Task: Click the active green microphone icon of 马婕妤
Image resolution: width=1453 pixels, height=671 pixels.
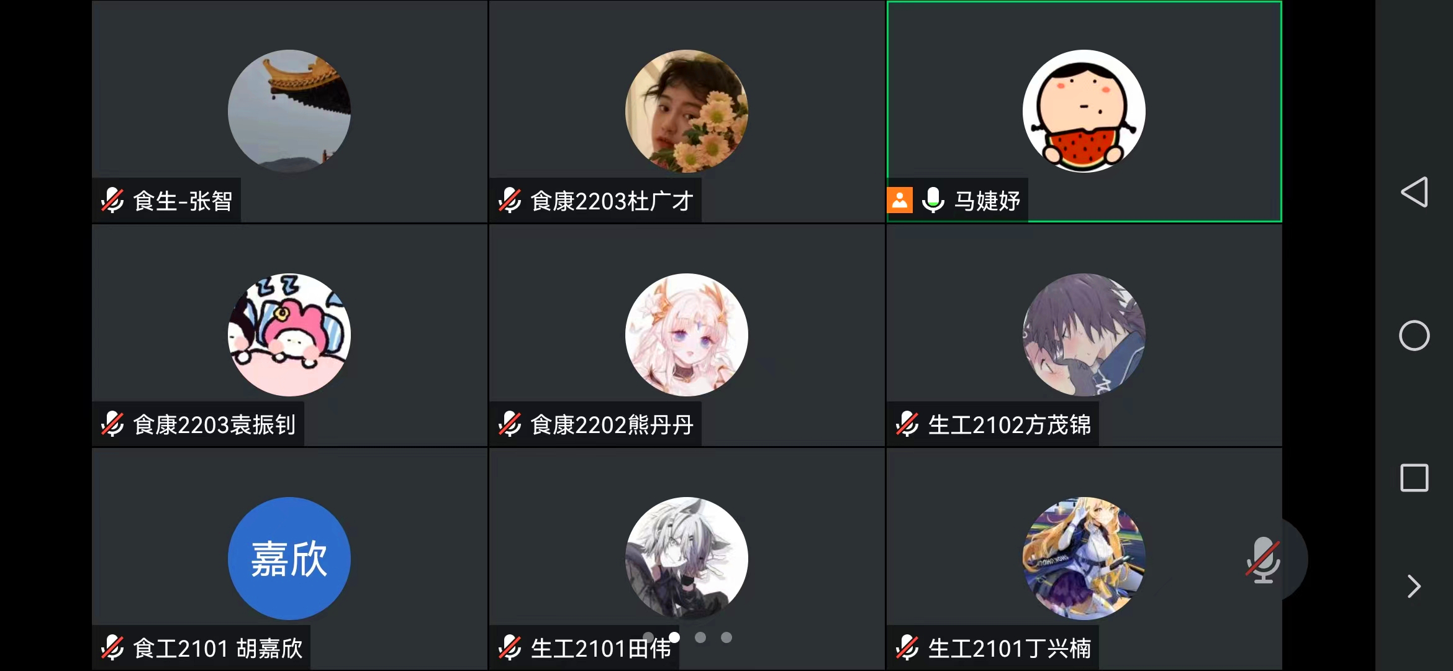Action: tap(933, 200)
